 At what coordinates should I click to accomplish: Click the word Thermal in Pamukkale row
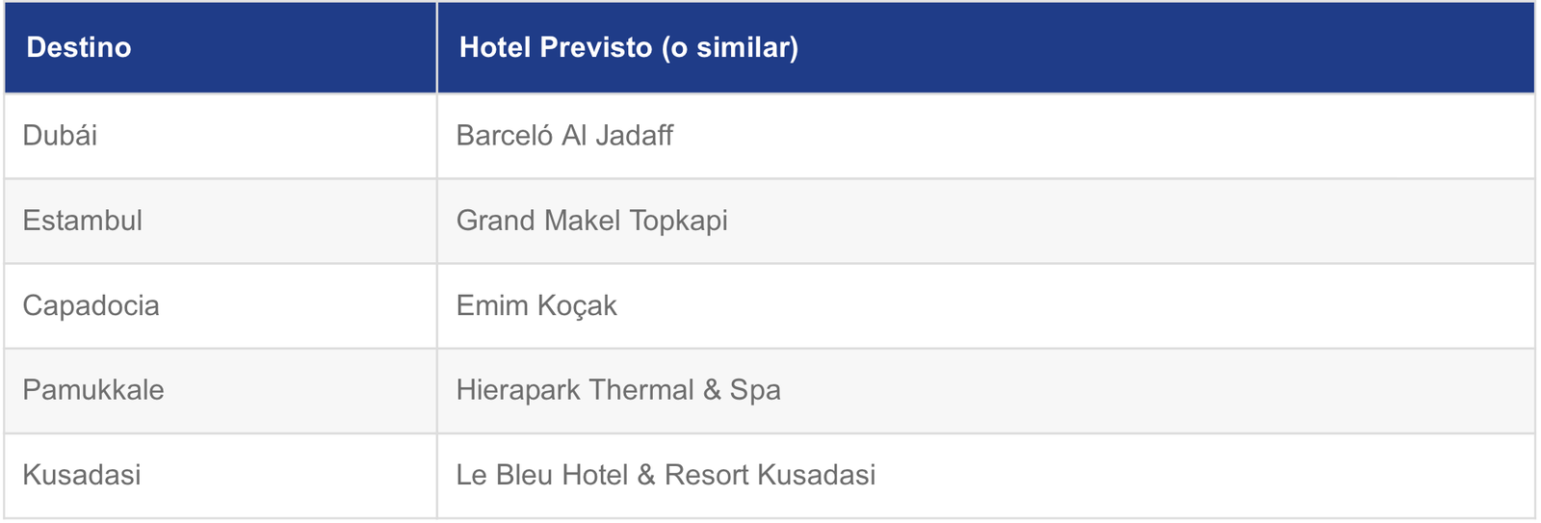(641, 390)
